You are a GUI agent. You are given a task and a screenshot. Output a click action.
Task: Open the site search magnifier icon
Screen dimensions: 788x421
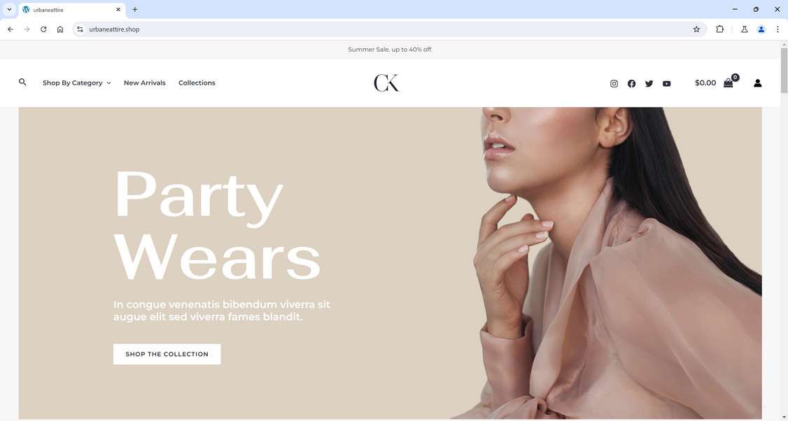(x=22, y=82)
